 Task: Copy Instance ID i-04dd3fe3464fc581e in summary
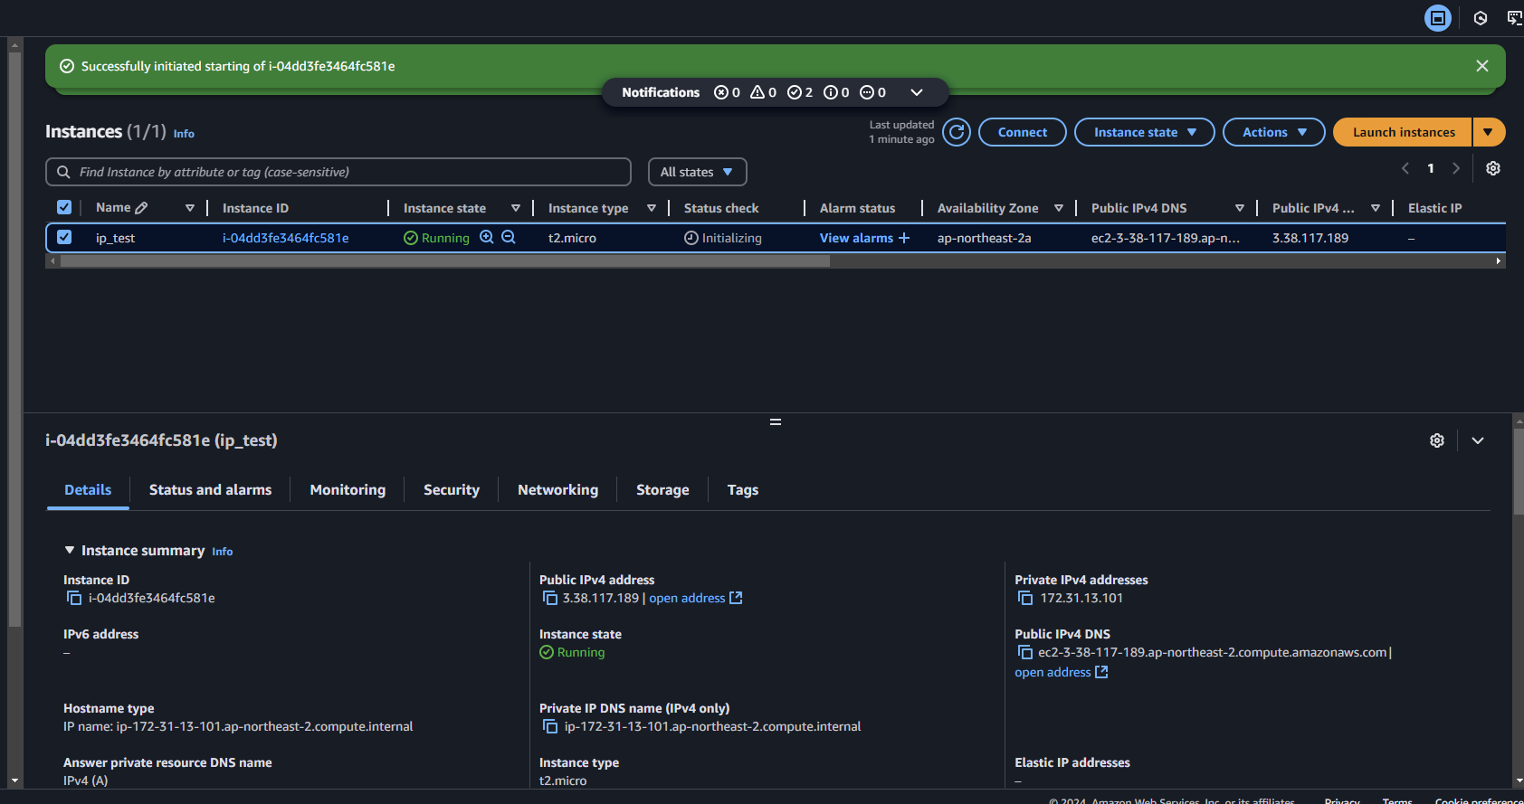tap(74, 598)
